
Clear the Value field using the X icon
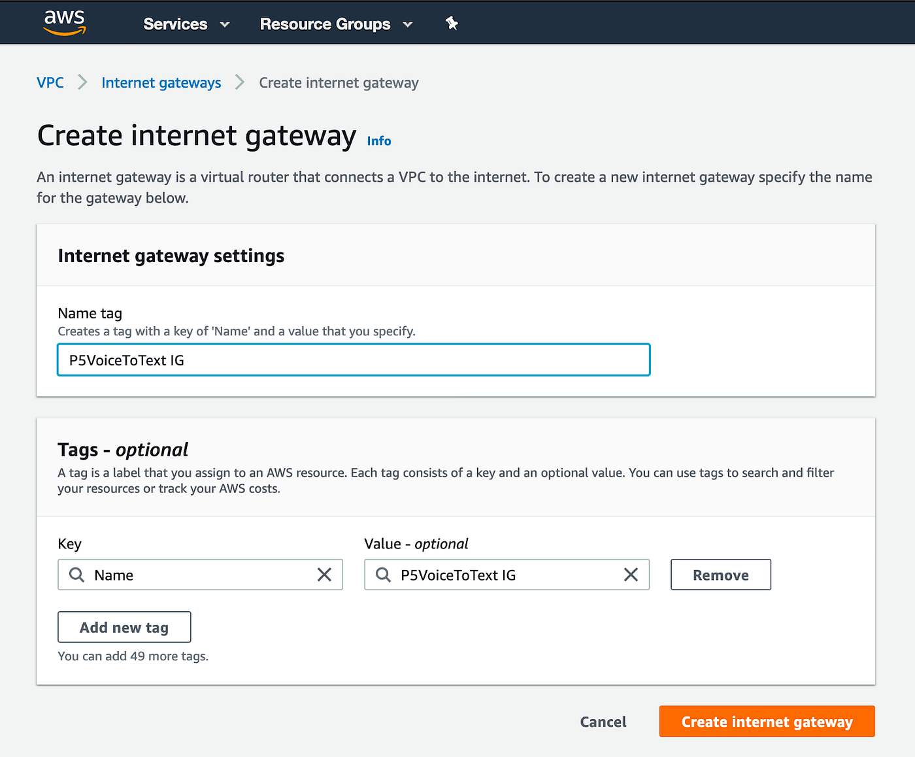[x=631, y=575]
